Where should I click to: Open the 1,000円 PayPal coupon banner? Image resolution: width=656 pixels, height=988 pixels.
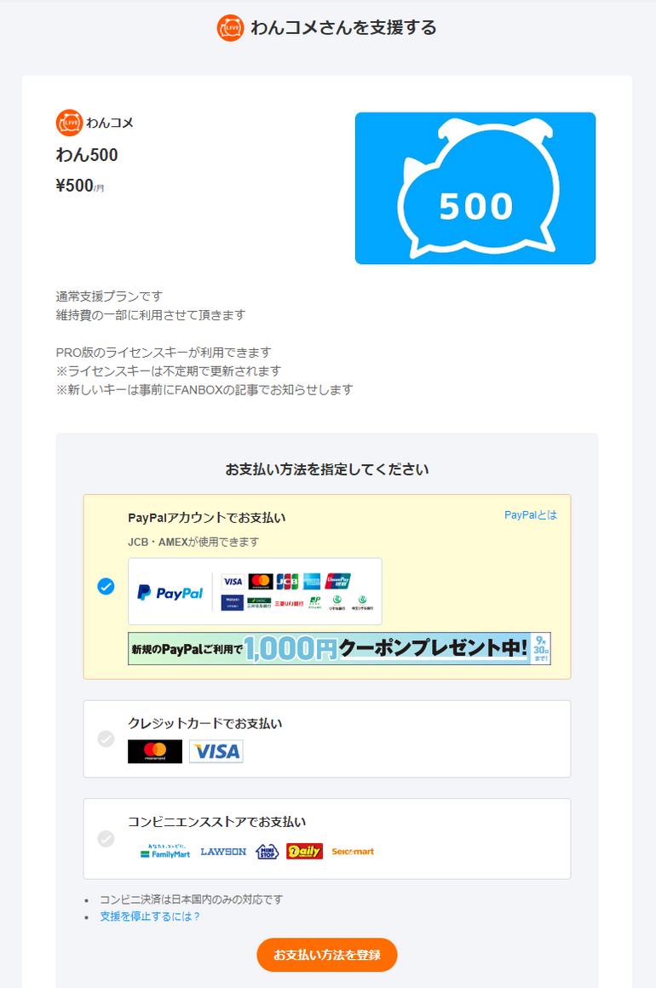(x=340, y=648)
